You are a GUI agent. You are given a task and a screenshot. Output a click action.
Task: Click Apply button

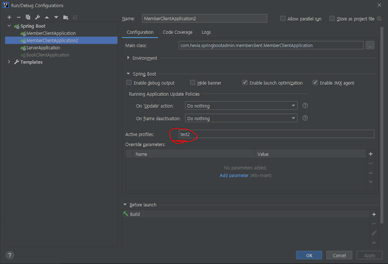coord(369,256)
